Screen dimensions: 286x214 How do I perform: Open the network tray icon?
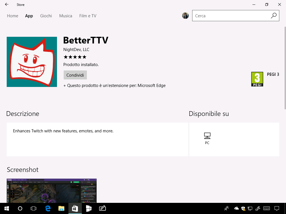250,208
